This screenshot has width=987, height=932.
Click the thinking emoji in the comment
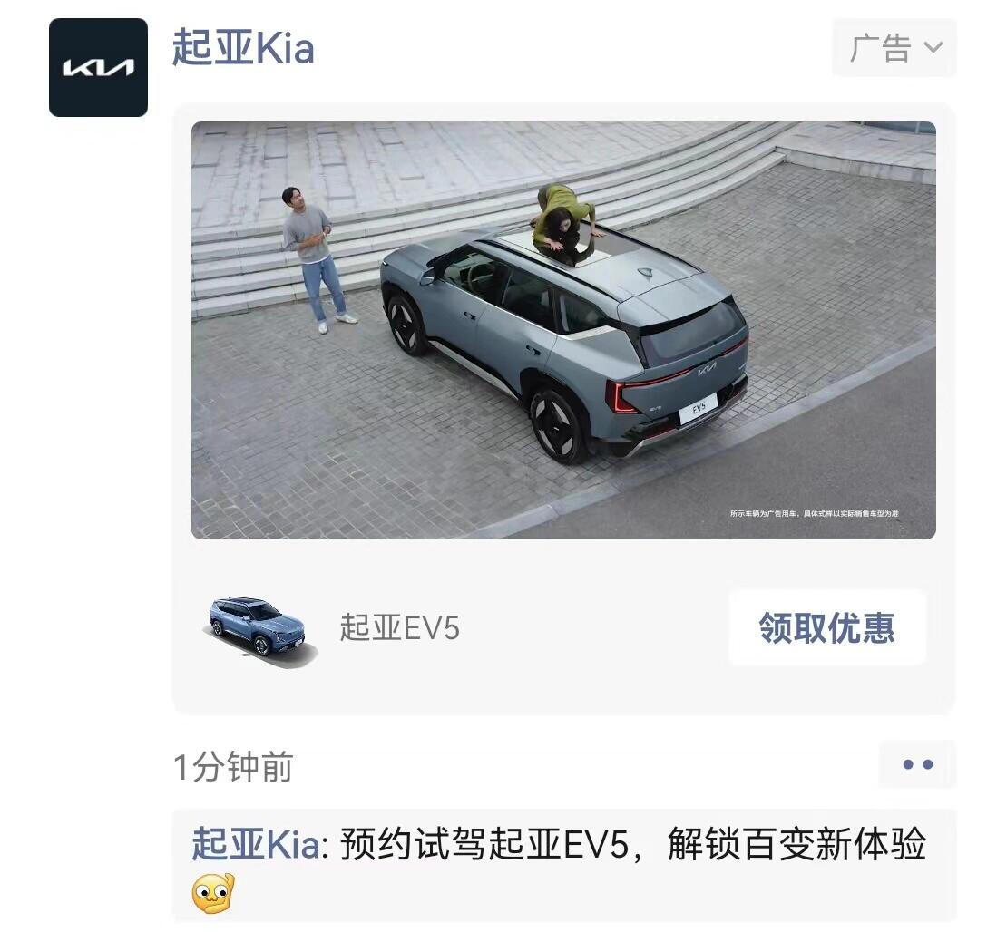tap(213, 894)
